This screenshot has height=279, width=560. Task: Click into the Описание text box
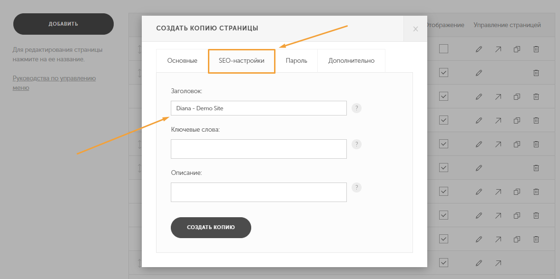coord(258,192)
